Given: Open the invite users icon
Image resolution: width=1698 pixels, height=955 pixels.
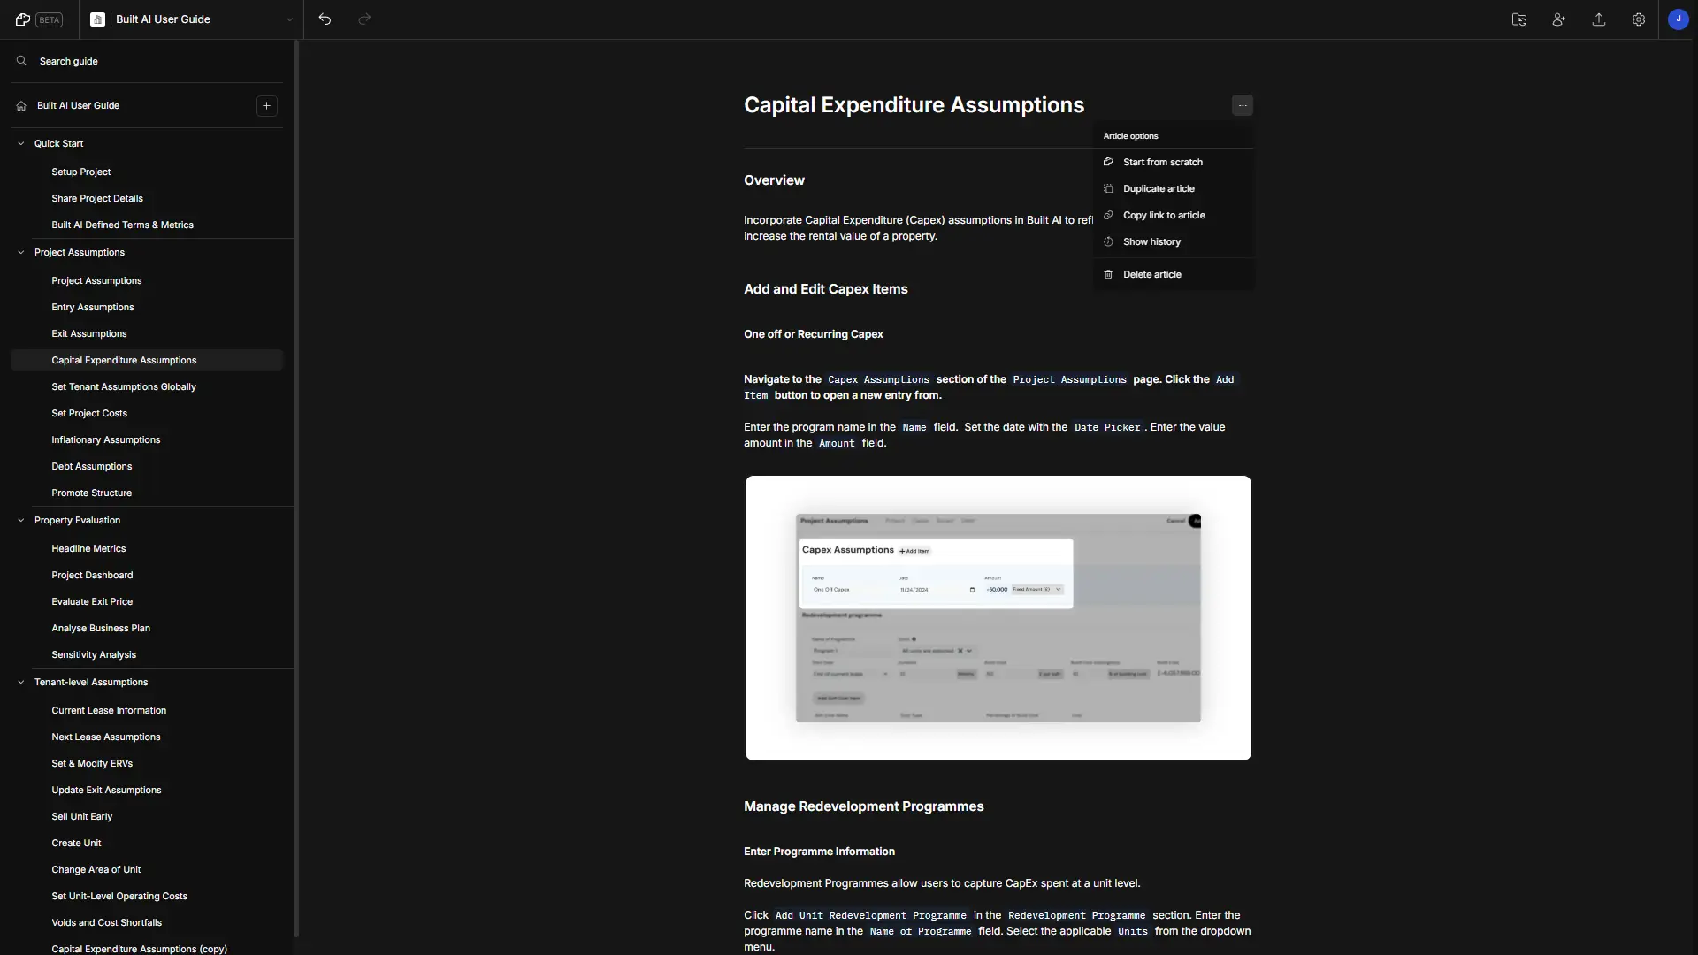Looking at the screenshot, I should [1559, 19].
